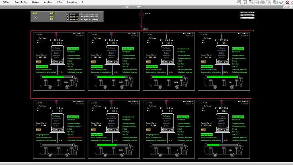This screenshot has width=293, height=165.
Task: Expand the Listen menu
Action: [35, 2]
